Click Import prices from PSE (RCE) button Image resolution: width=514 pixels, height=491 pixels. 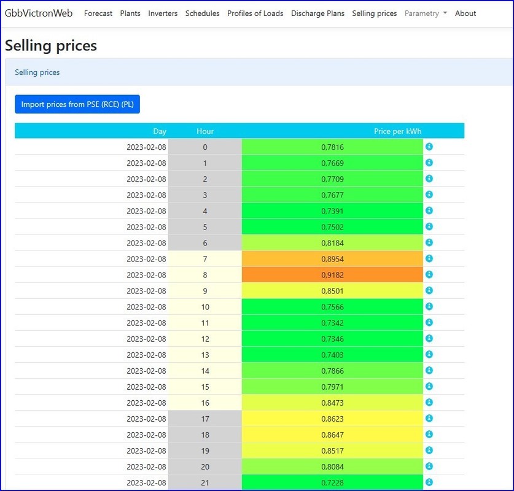point(77,104)
